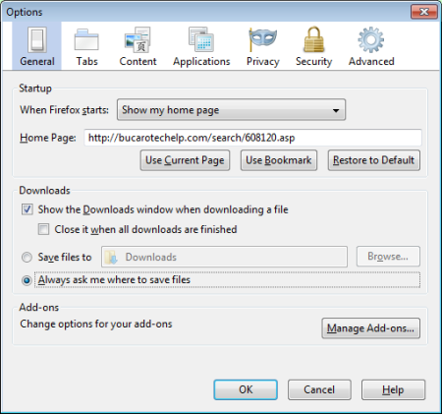
Task: Open the When Firefox starts dropdown
Action: click(231, 110)
